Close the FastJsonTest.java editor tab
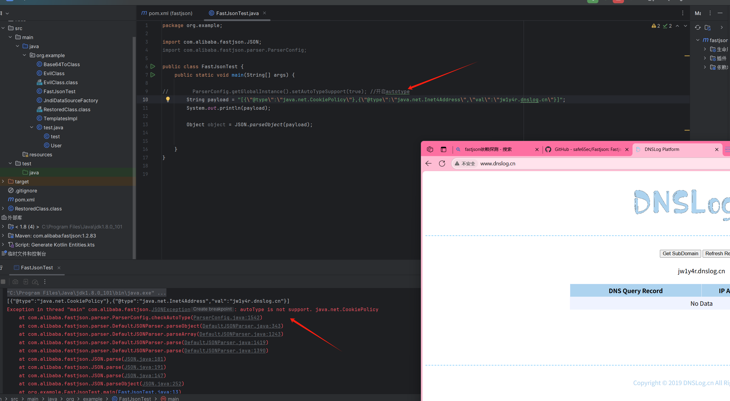This screenshot has height=401, width=730. 264,13
